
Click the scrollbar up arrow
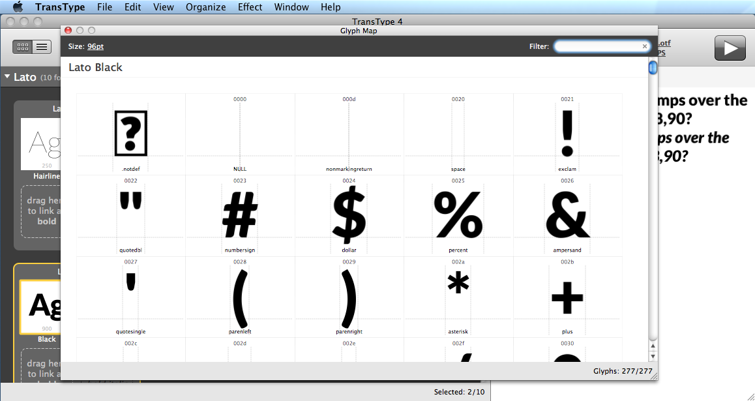click(653, 346)
